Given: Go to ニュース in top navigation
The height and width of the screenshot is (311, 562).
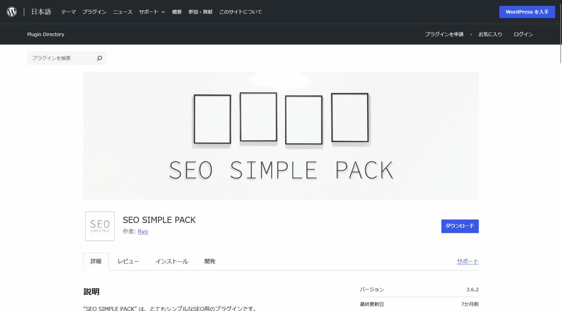Looking at the screenshot, I should (x=122, y=12).
